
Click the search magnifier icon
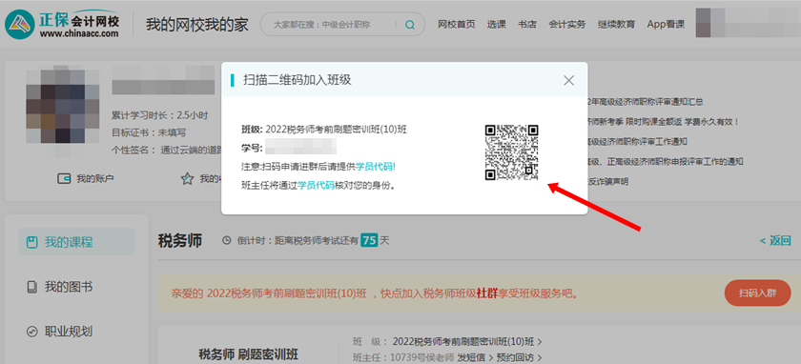410,25
